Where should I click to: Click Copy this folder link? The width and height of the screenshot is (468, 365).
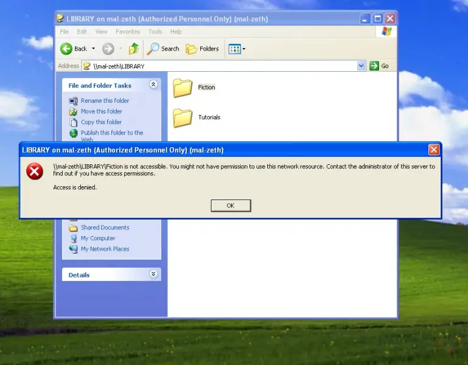[x=101, y=122]
